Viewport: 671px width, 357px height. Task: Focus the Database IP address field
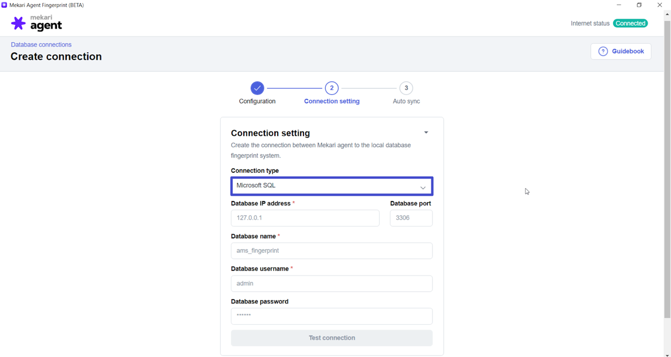[x=305, y=218]
